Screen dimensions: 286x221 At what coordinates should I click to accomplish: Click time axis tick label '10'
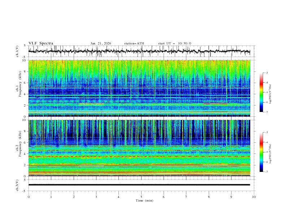[x=254, y=197]
